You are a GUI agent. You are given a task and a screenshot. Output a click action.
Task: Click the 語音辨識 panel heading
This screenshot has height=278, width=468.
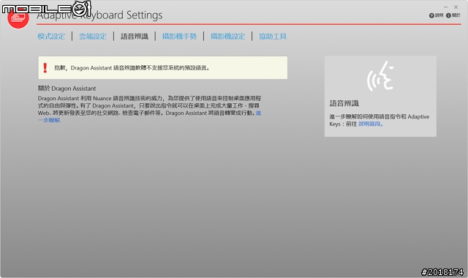[344, 103]
